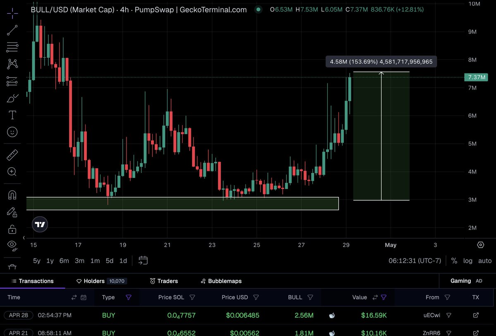This screenshot has height=336, width=496.
Task: Toggle time format swap icon in Time column
Action: click(x=74, y=297)
